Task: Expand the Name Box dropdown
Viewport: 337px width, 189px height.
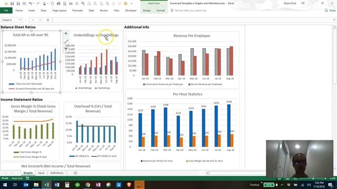Action: (20, 20)
